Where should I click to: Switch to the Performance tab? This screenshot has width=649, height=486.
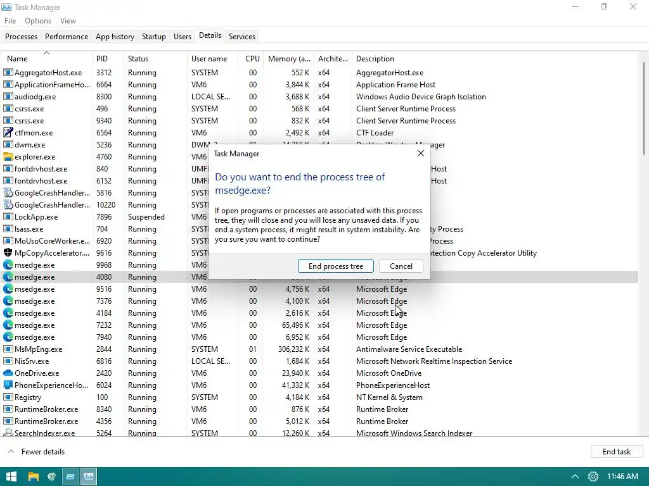66,36
